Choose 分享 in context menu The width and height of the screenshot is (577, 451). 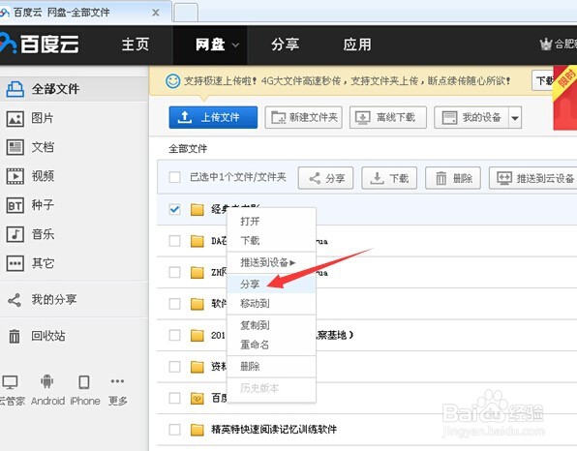[272, 284]
